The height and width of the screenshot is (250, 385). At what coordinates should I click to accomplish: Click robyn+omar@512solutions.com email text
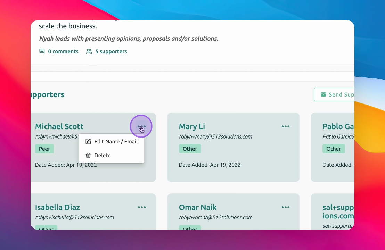tap(215, 217)
